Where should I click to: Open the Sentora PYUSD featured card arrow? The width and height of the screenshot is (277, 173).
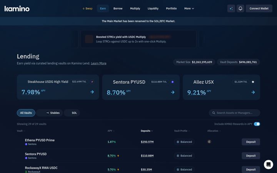coord(173,92)
